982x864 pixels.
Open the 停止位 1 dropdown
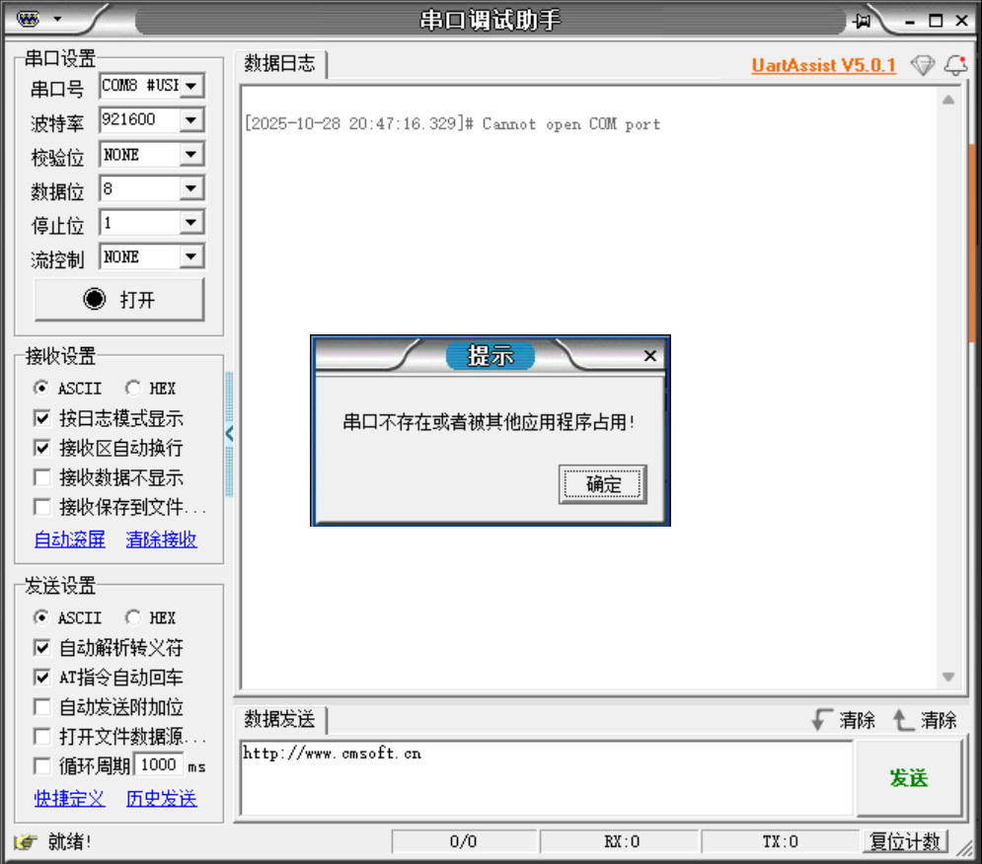[191, 222]
